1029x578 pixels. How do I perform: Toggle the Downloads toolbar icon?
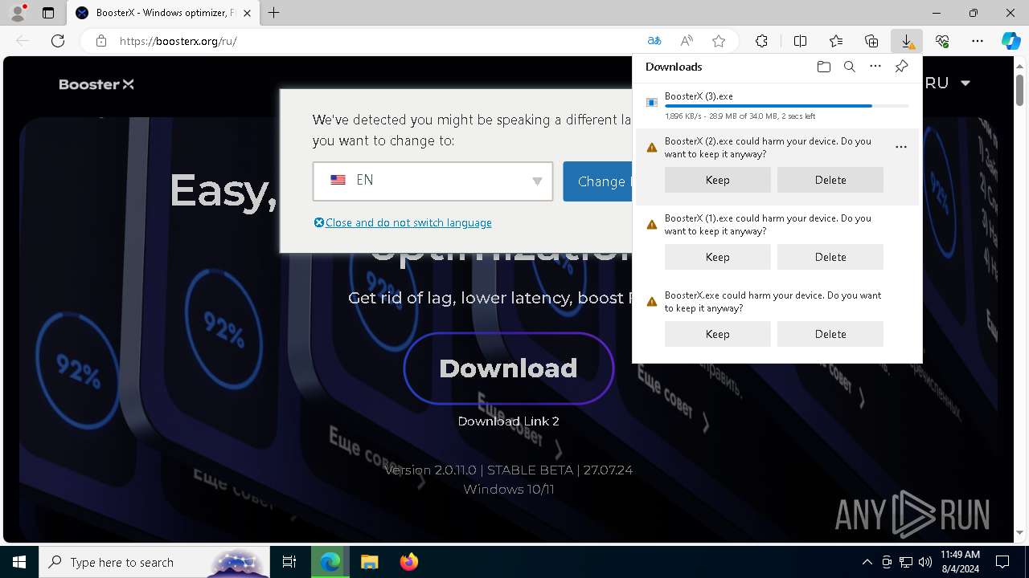pos(907,41)
